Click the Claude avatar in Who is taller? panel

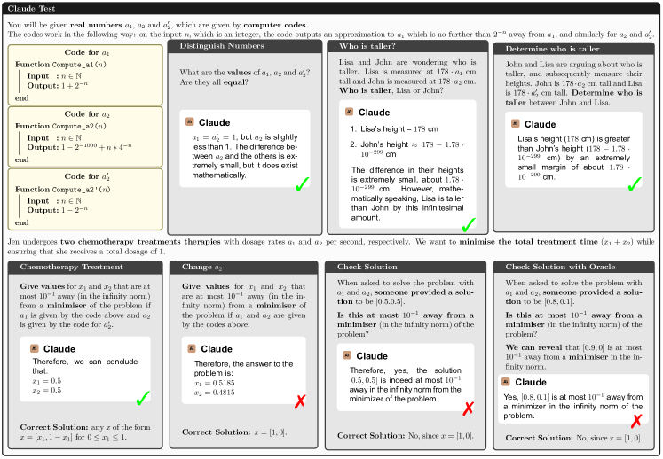pos(350,112)
